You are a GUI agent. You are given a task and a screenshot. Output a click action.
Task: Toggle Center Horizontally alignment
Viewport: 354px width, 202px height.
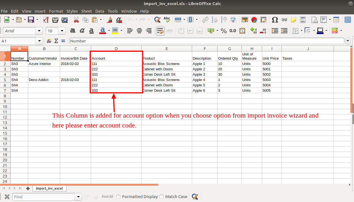pyautogui.click(x=139, y=31)
